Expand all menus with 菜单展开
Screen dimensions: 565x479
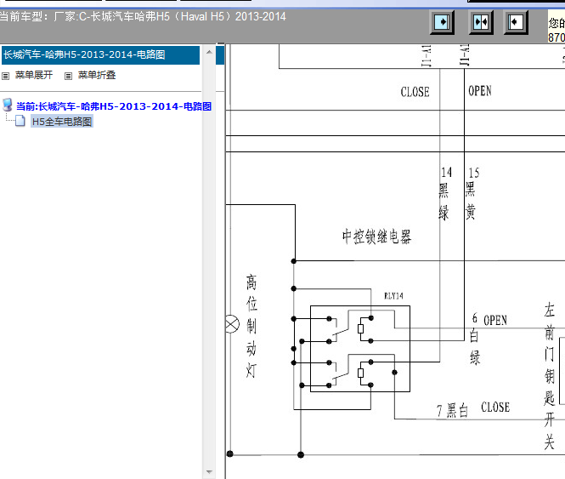click(x=34, y=75)
